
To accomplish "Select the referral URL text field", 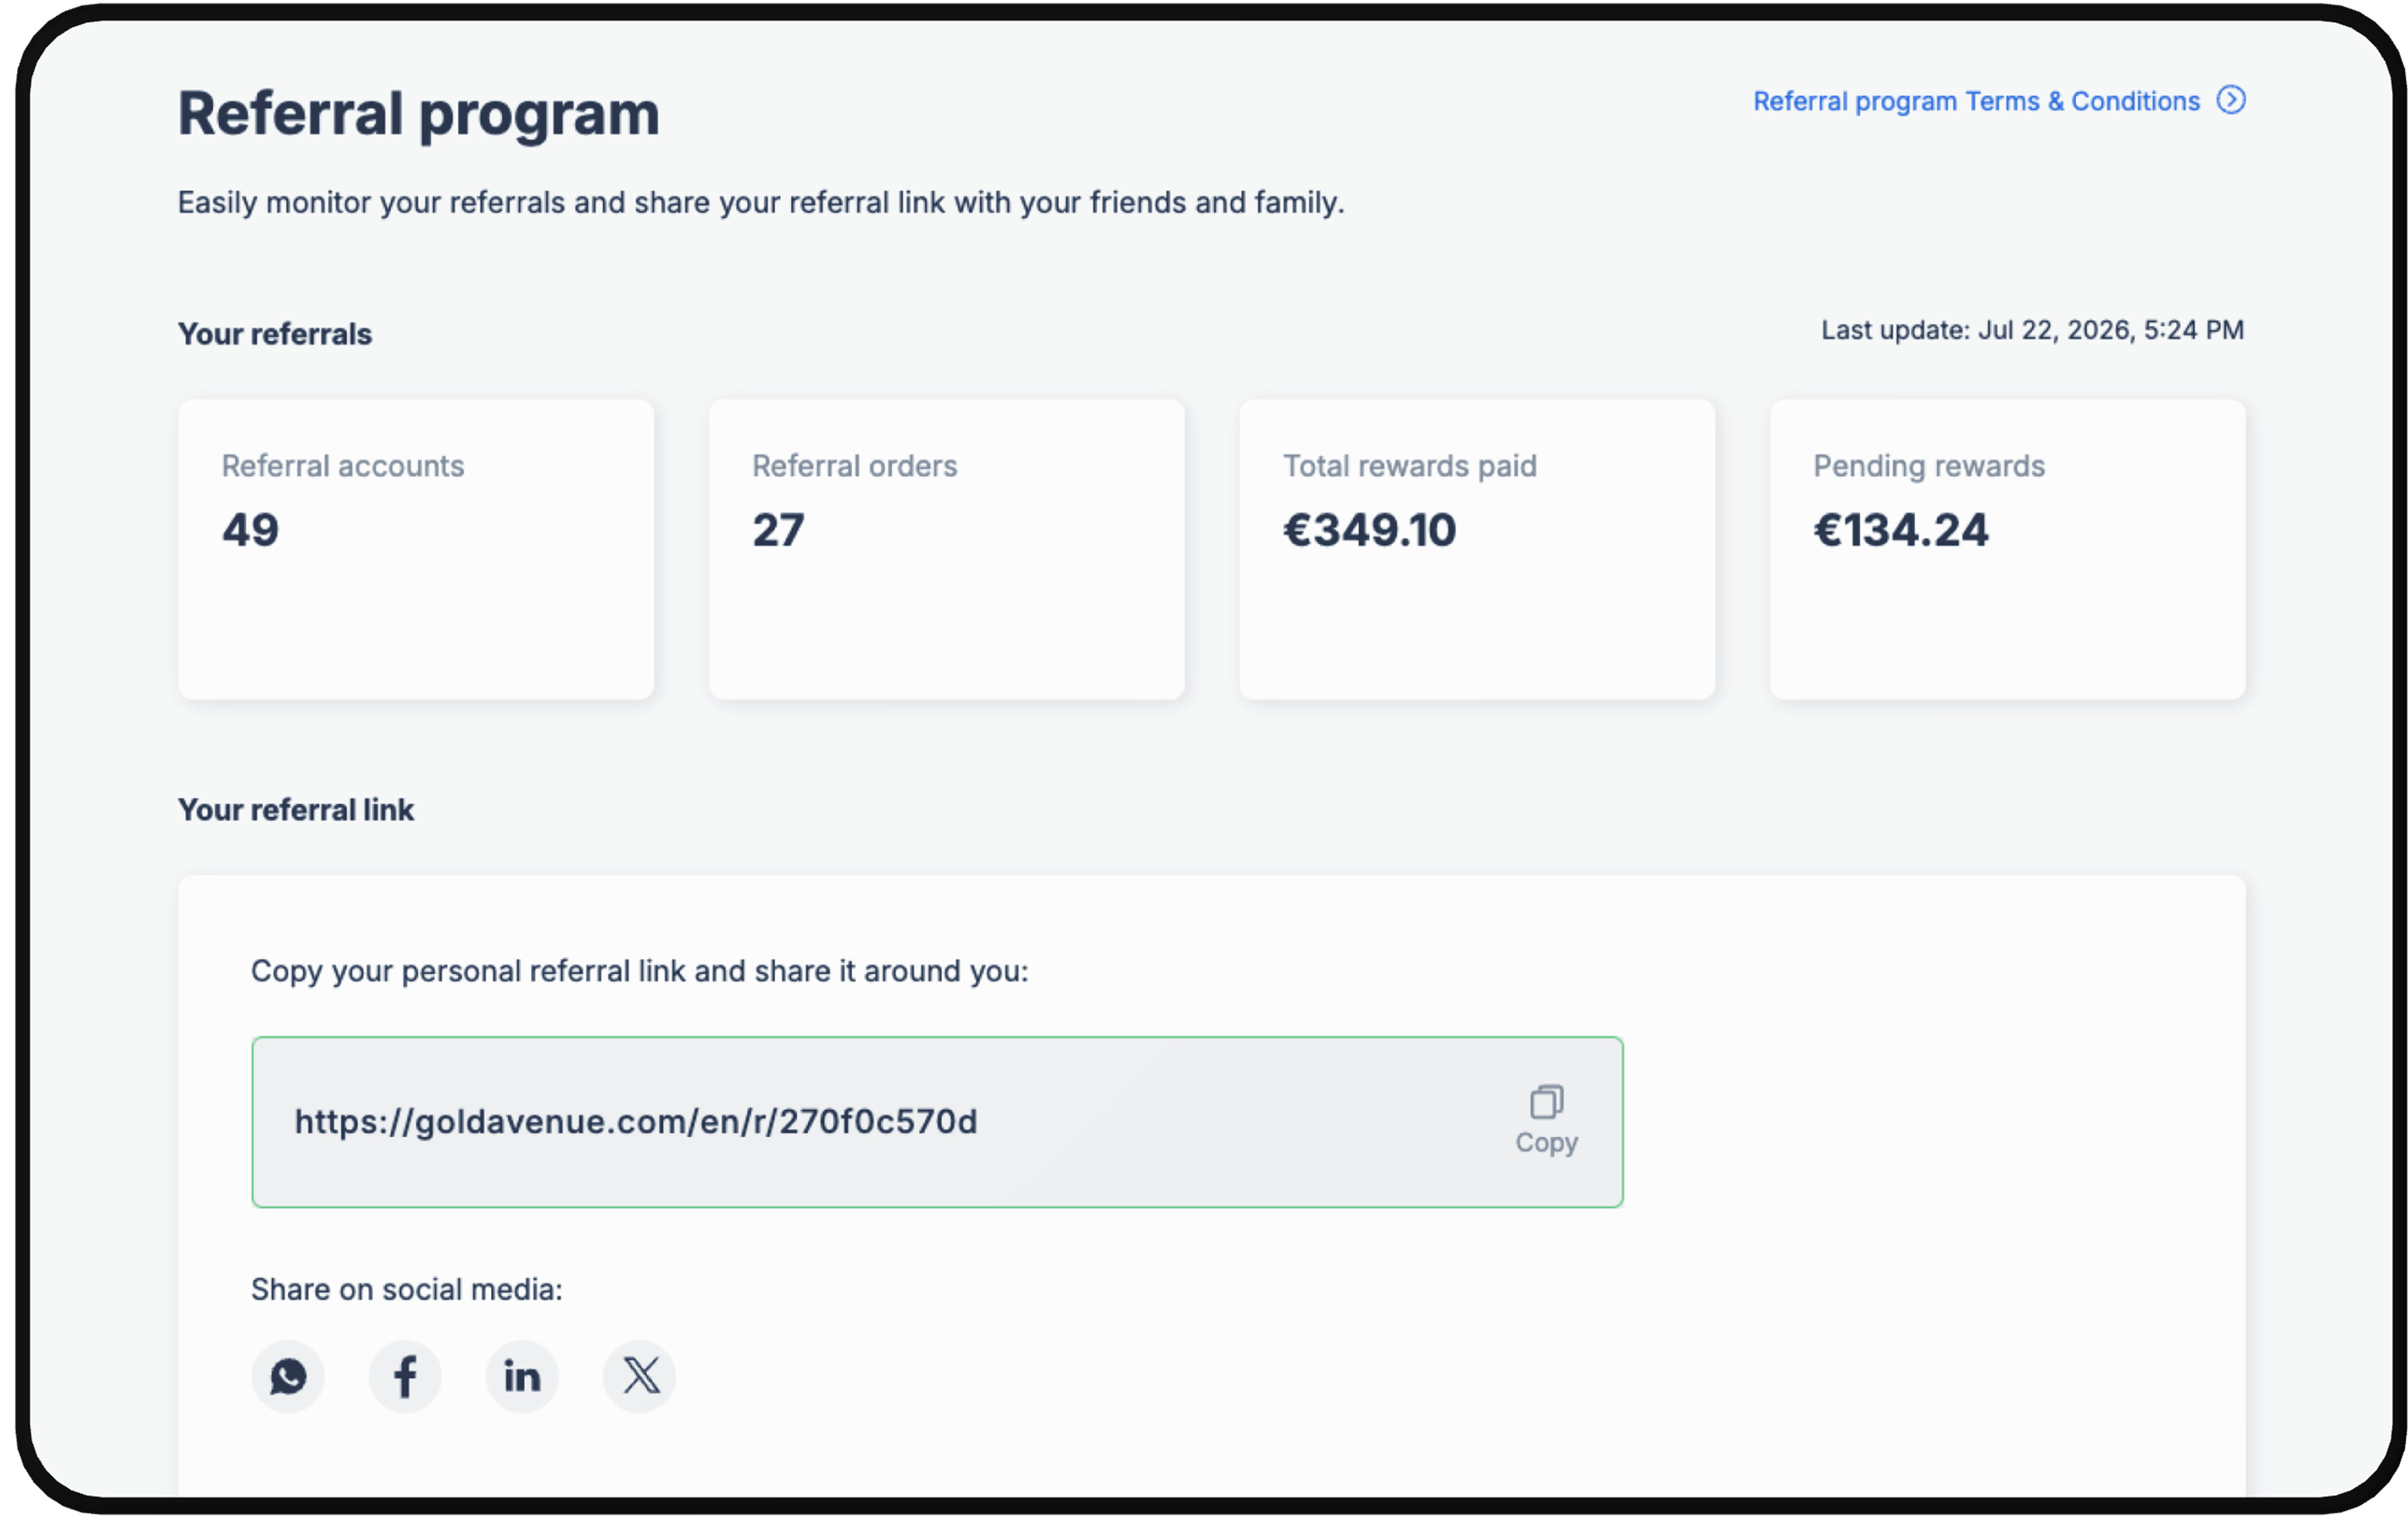I will coord(937,1122).
